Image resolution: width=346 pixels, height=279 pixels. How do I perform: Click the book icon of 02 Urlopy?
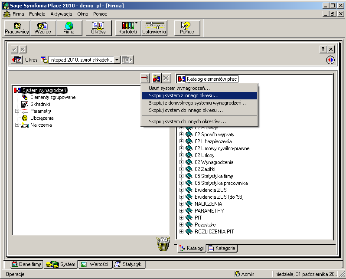(189, 155)
